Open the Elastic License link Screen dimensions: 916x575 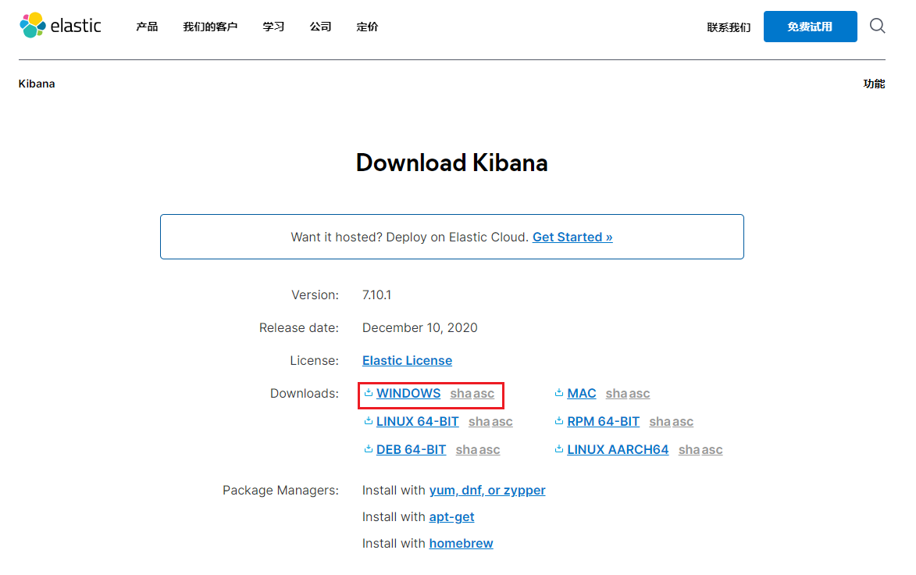tap(407, 360)
